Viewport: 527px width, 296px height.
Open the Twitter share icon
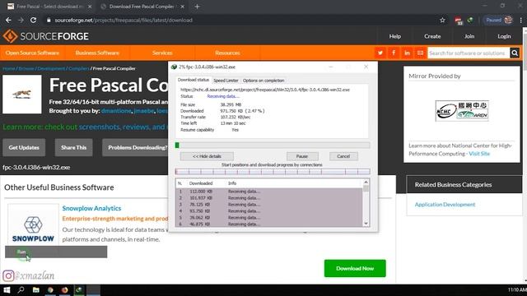(380, 53)
